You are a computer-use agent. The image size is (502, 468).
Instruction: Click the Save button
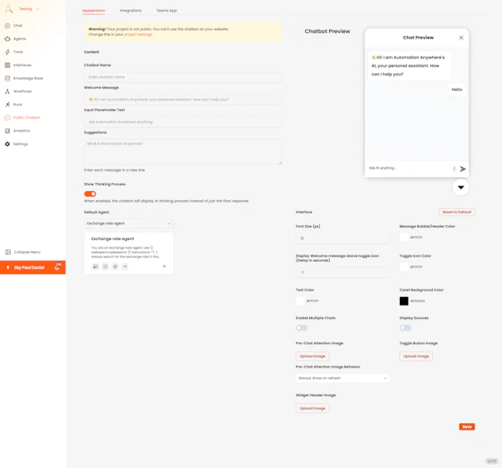467,427
